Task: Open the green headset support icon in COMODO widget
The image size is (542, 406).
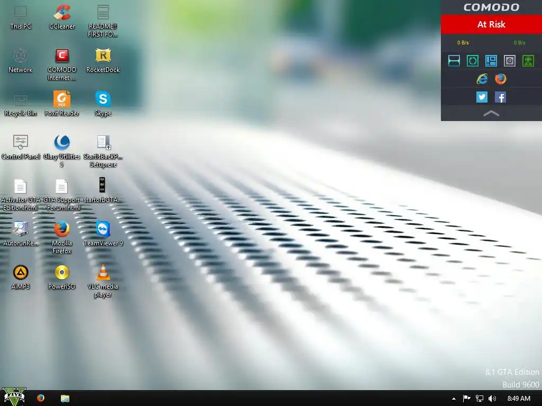Action: pyautogui.click(x=528, y=61)
